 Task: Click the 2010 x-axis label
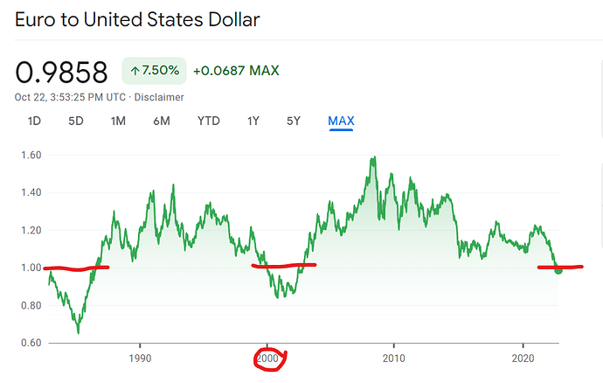[x=394, y=358]
